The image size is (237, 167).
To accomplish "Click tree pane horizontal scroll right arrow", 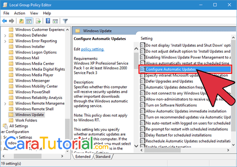I will tap(62, 156).
